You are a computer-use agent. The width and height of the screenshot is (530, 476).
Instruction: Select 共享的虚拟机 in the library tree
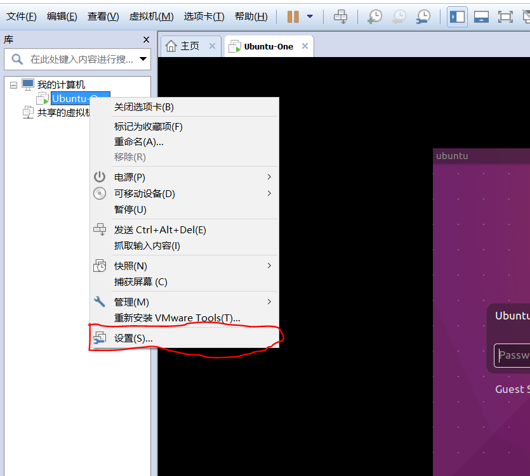[63, 112]
